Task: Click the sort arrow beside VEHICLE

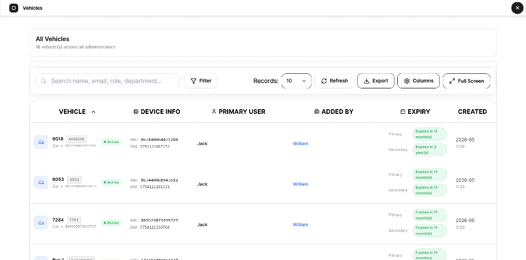Action: coord(93,112)
